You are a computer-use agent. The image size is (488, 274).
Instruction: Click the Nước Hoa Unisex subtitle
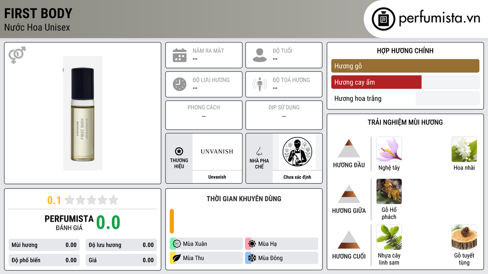[x=37, y=27]
